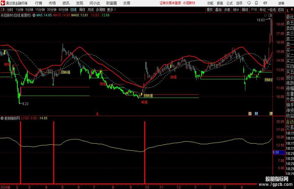The image size is (294, 189).
Task: Add stock with +自选 button
Action: pos(272,10)
